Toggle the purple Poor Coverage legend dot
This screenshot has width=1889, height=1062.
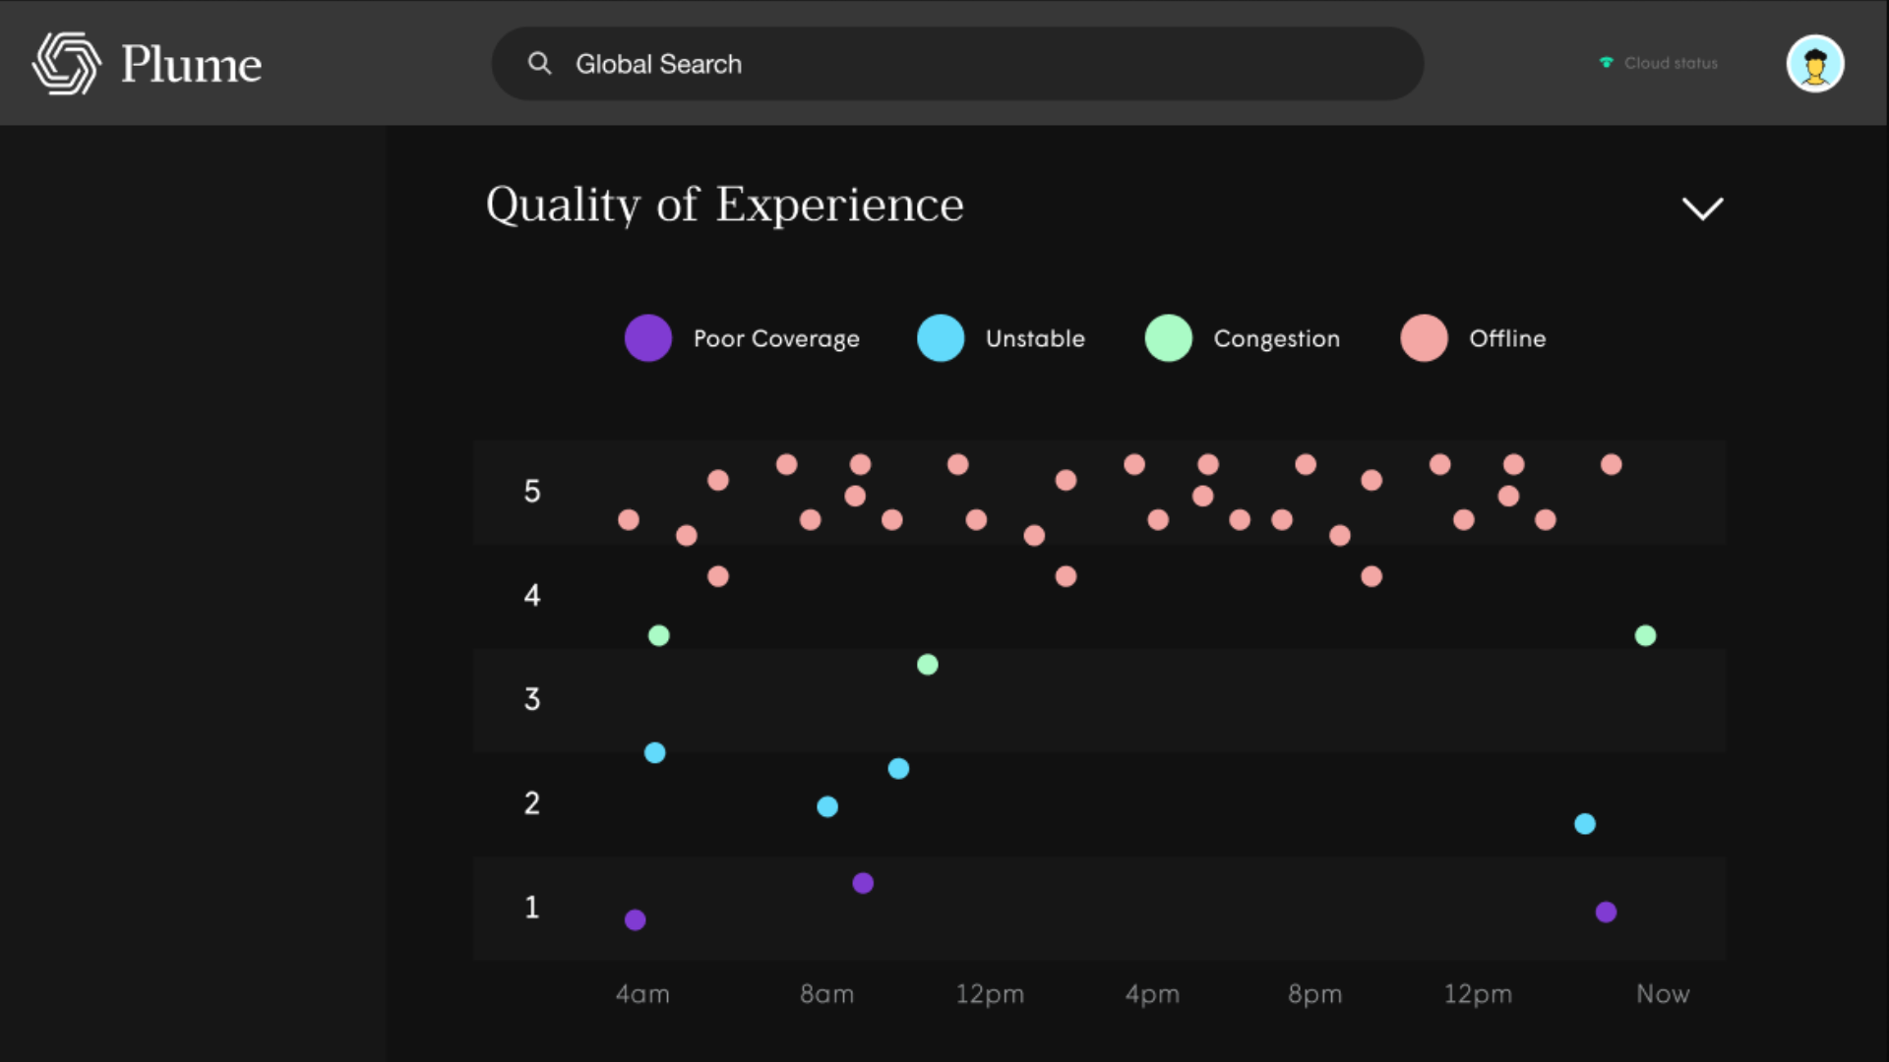[x=648, y=338]
